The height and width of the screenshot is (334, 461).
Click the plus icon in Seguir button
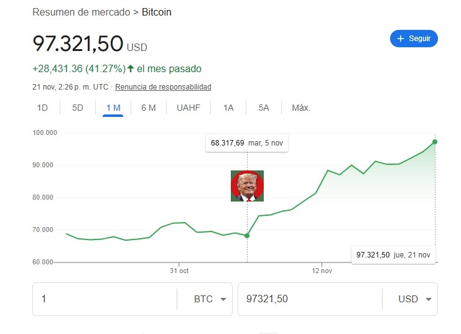401,39
